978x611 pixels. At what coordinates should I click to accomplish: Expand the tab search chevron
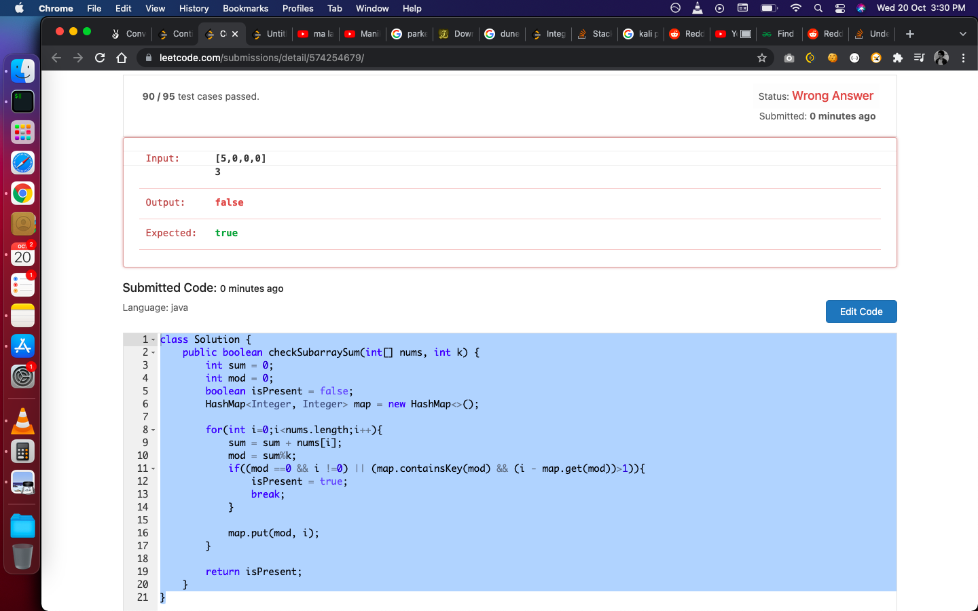click(962, 34)
